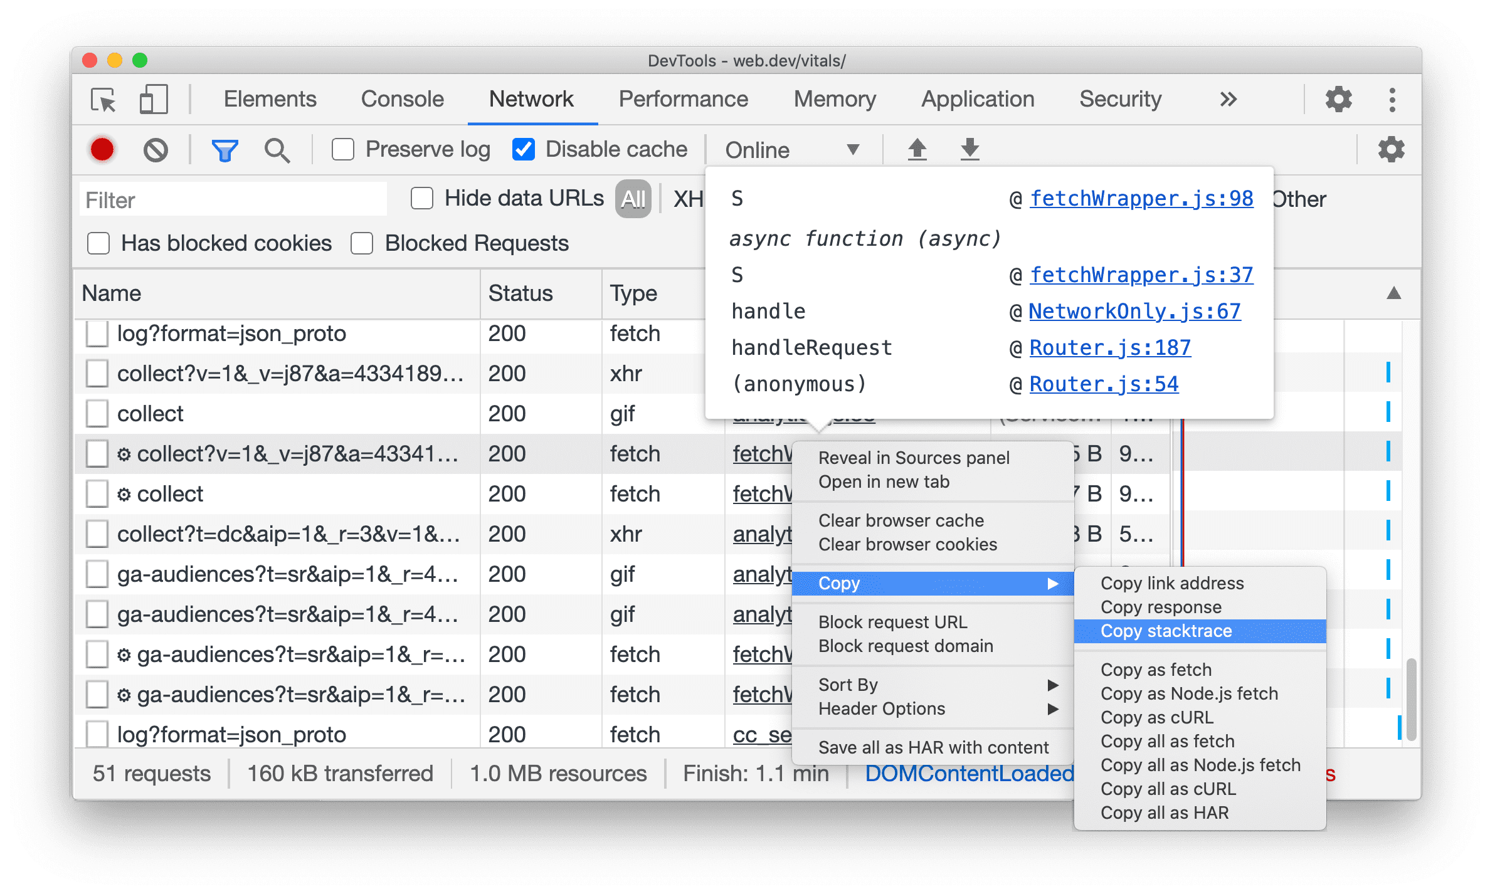Viewport: 1490px width, 894px height.
Task: Click the download arrow icon
Action: pyautogui.click(x=968, y=150)
